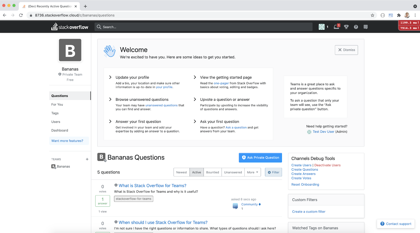
Task: Dismiss the Welcome panel
Action: 346,50
